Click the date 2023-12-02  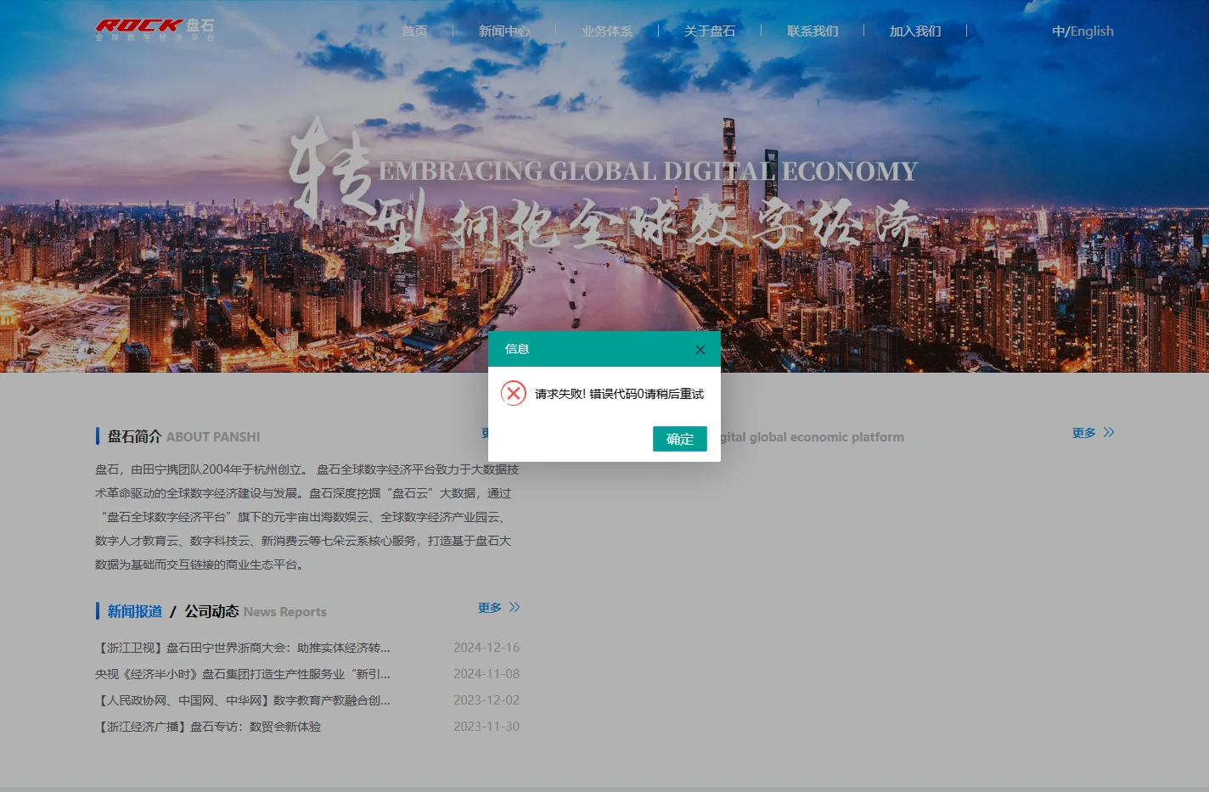coord(486,700)
